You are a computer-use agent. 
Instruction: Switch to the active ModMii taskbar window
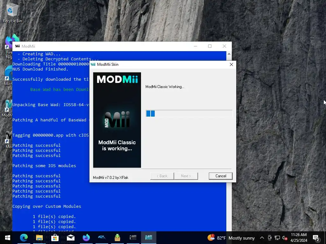(x=148, y=238)
